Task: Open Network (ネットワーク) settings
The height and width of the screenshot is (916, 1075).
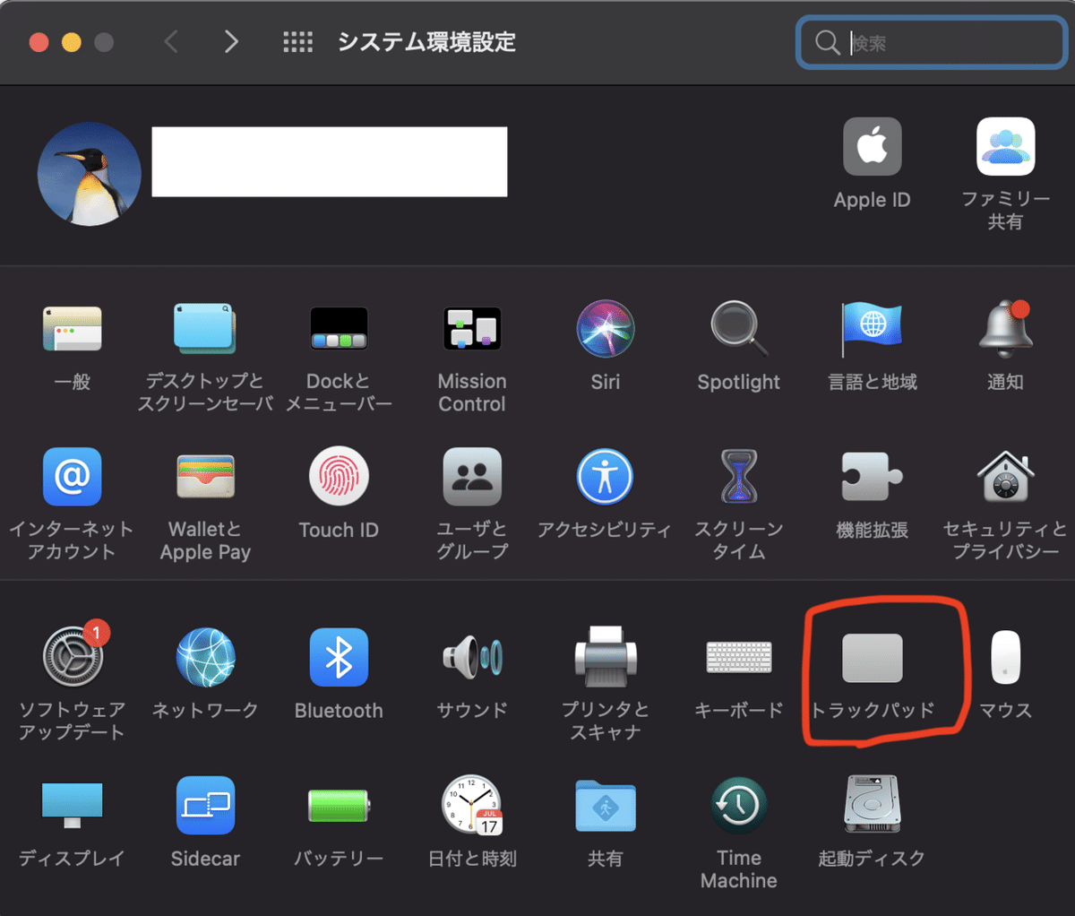Action: [205, 657]
